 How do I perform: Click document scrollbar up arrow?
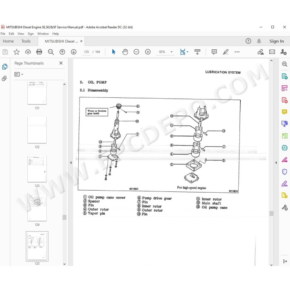coord(271,60)
